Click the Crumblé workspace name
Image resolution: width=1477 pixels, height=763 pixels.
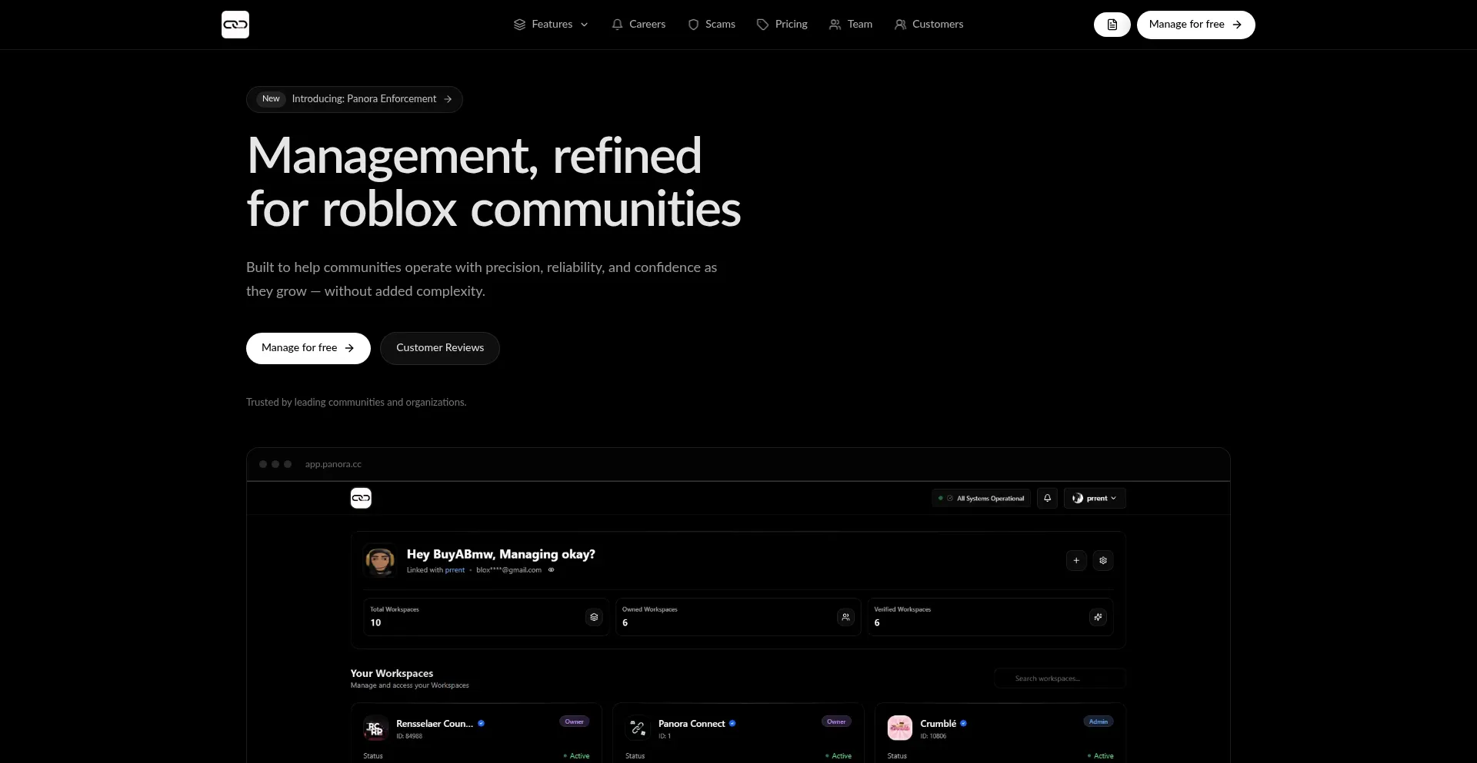939,724
